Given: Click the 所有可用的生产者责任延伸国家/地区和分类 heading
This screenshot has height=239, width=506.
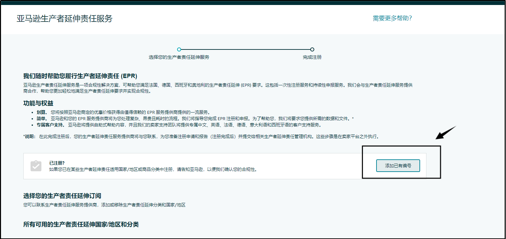Looking at the screenshot, I should 81,225.
